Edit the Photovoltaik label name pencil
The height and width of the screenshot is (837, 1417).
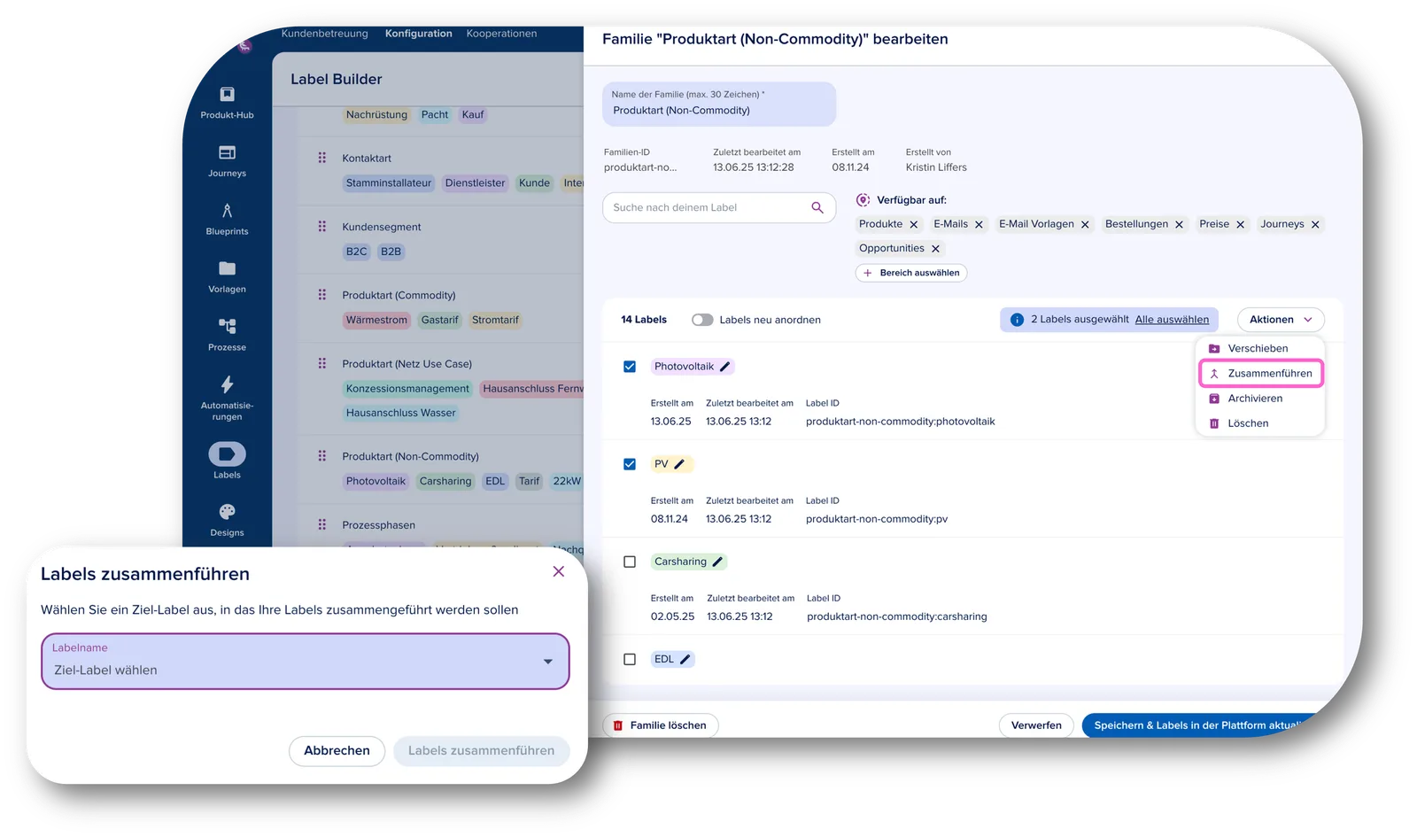725,367
